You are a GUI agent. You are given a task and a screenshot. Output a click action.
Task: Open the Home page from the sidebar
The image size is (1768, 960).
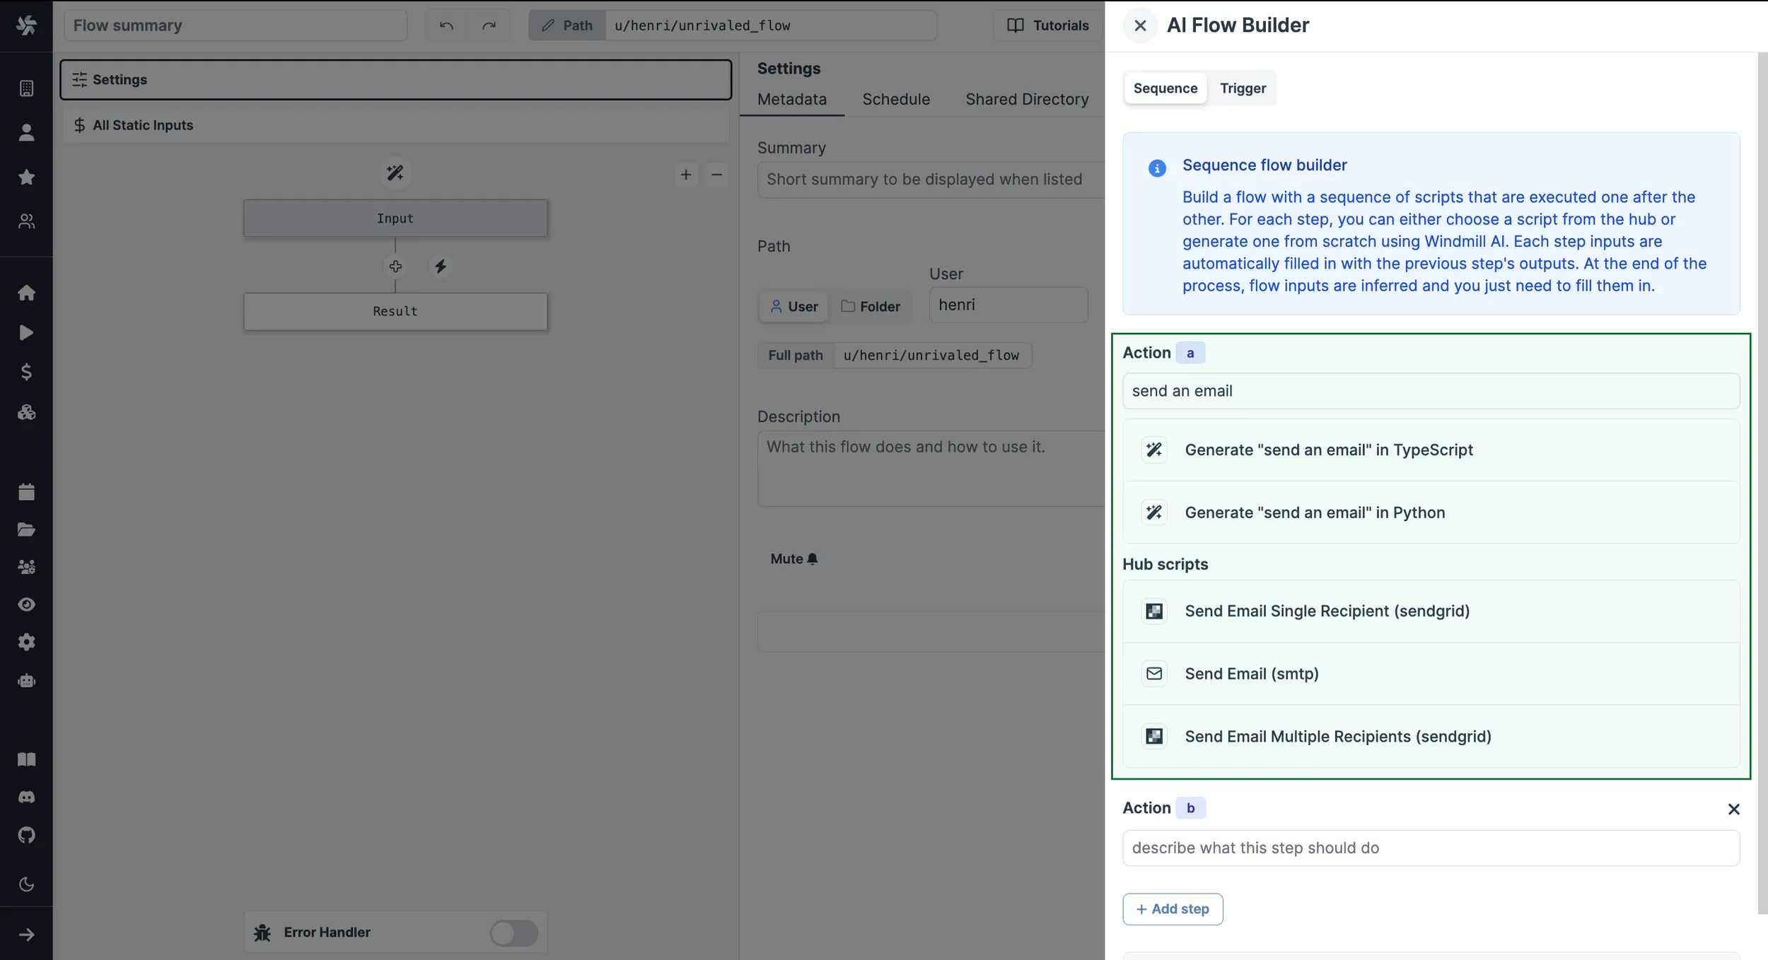[27, 293]
